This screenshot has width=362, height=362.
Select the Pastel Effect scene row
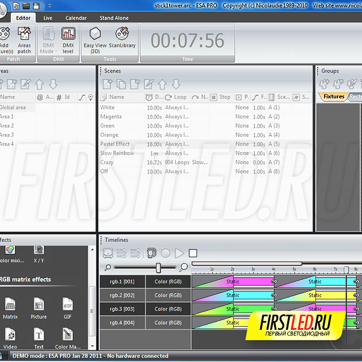click(x=115, y=144)
